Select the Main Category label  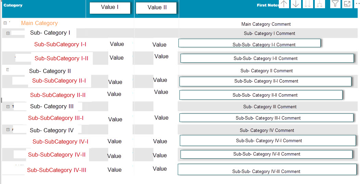tap(39, 23)
